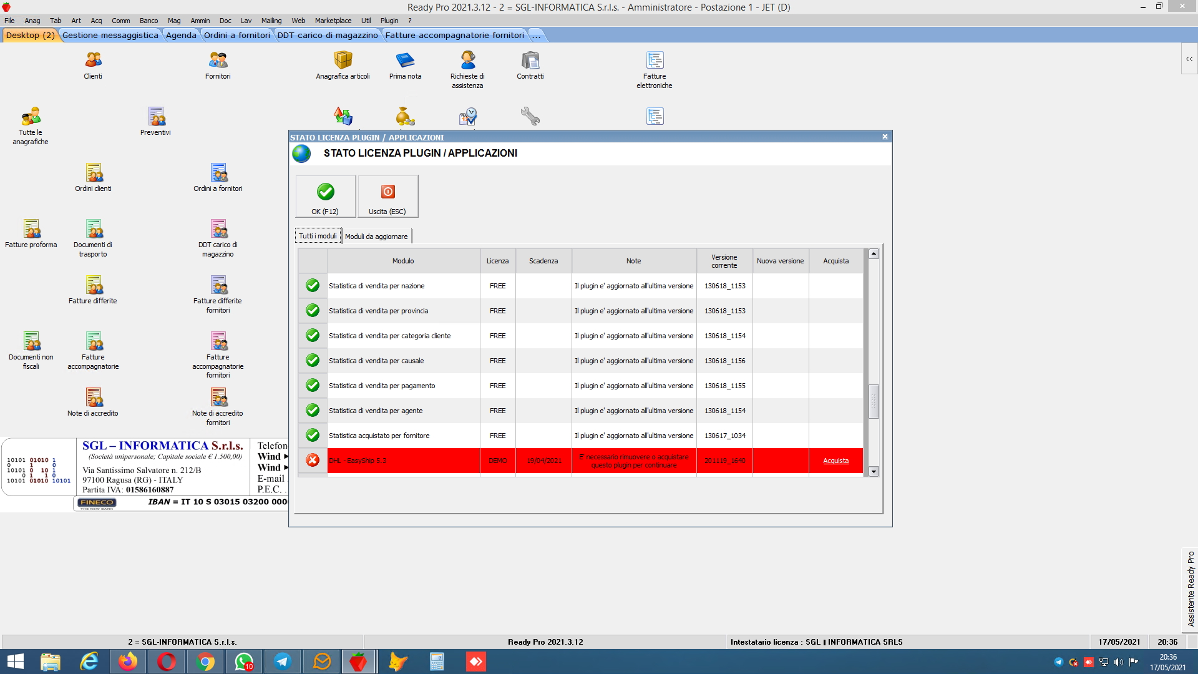Click Uscita (ESC) button
1198x674 pixels.
pyautogui.click(x=387, y=197)
